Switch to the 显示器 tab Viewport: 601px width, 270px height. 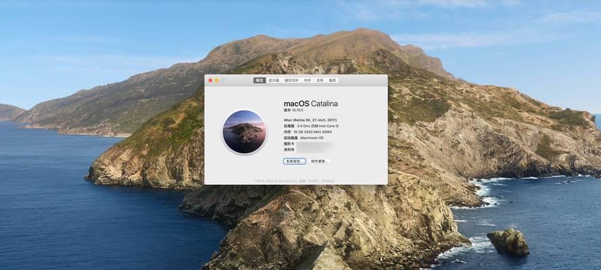point(274,80)
